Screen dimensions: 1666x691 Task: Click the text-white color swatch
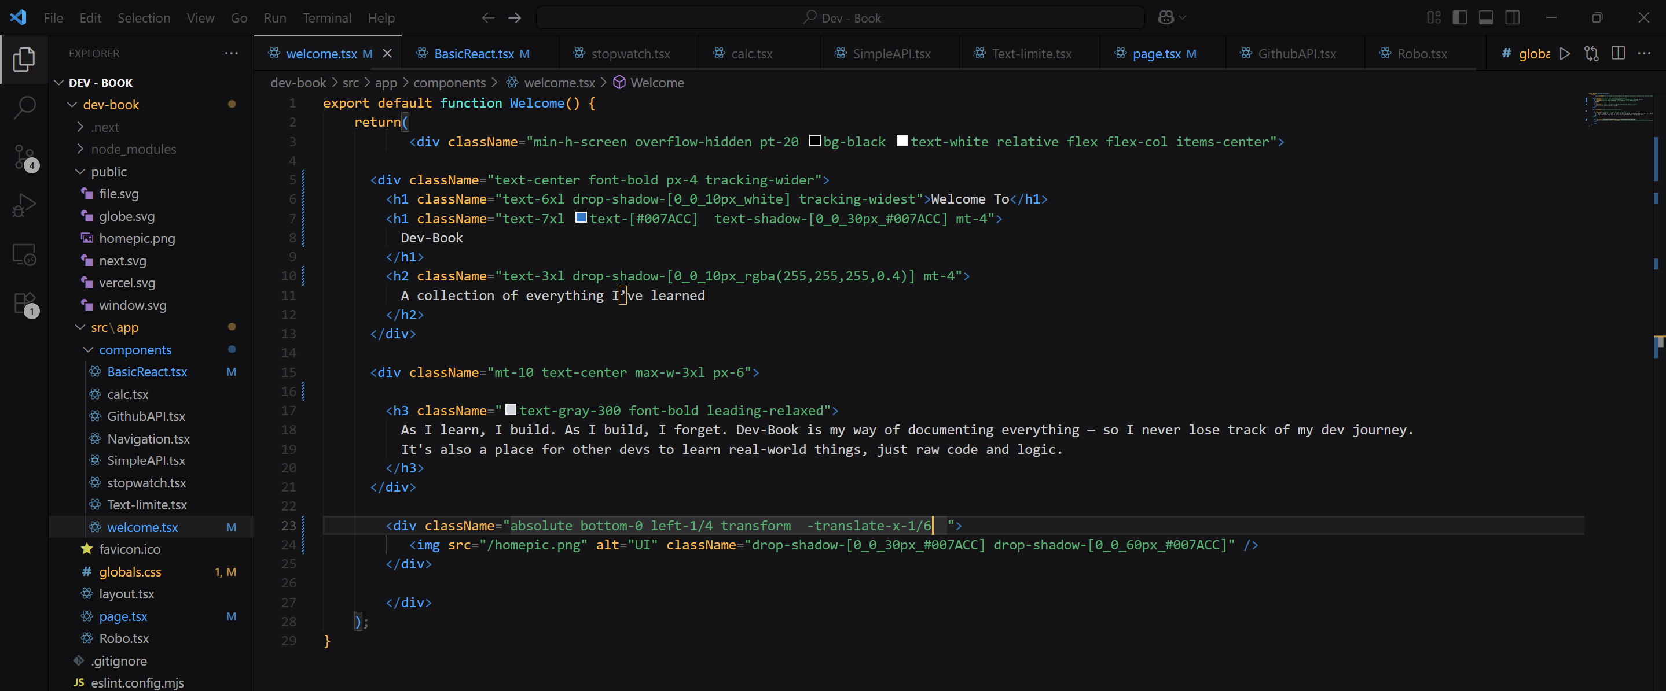coord(902,141)
